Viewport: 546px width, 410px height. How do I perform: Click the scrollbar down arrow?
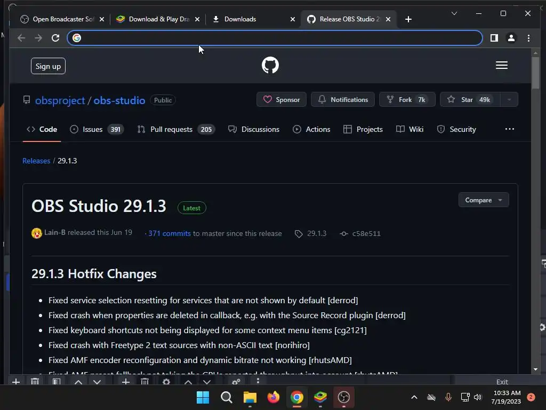[x=535, y=369]
